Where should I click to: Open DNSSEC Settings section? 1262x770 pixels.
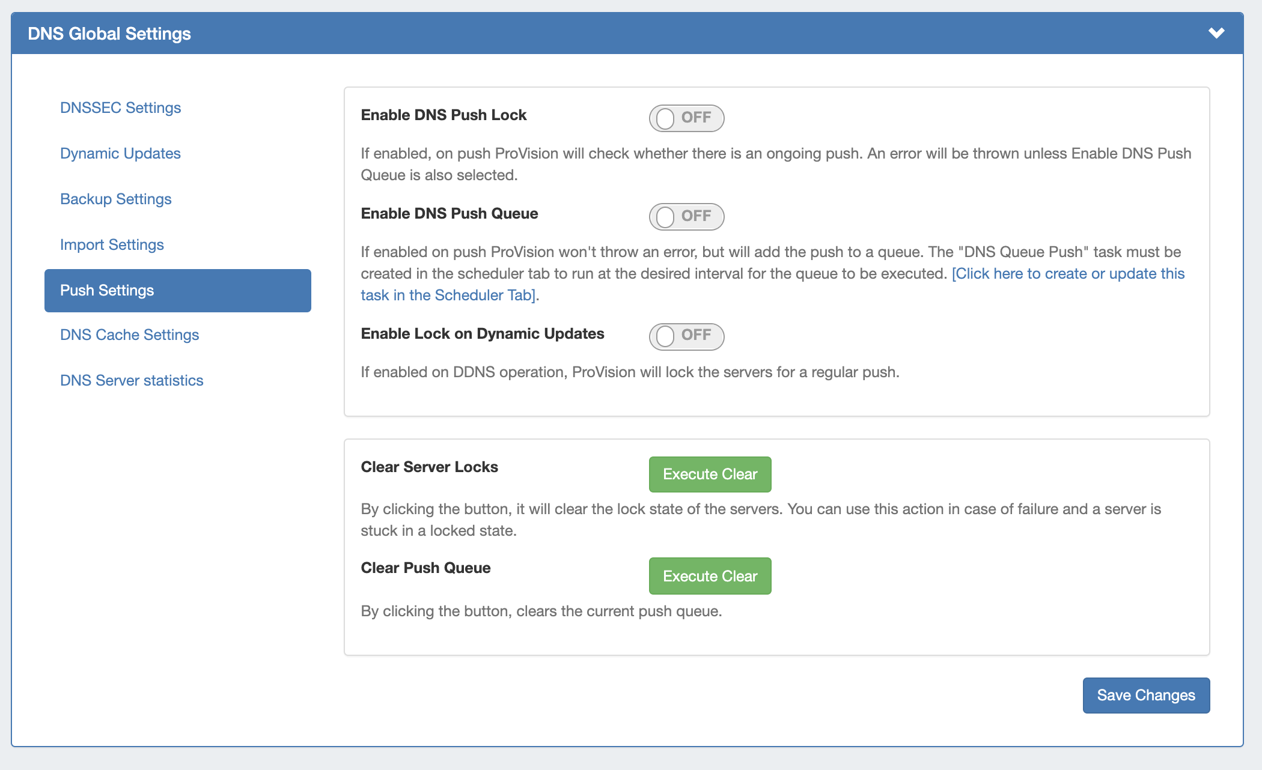coord(120,108)
